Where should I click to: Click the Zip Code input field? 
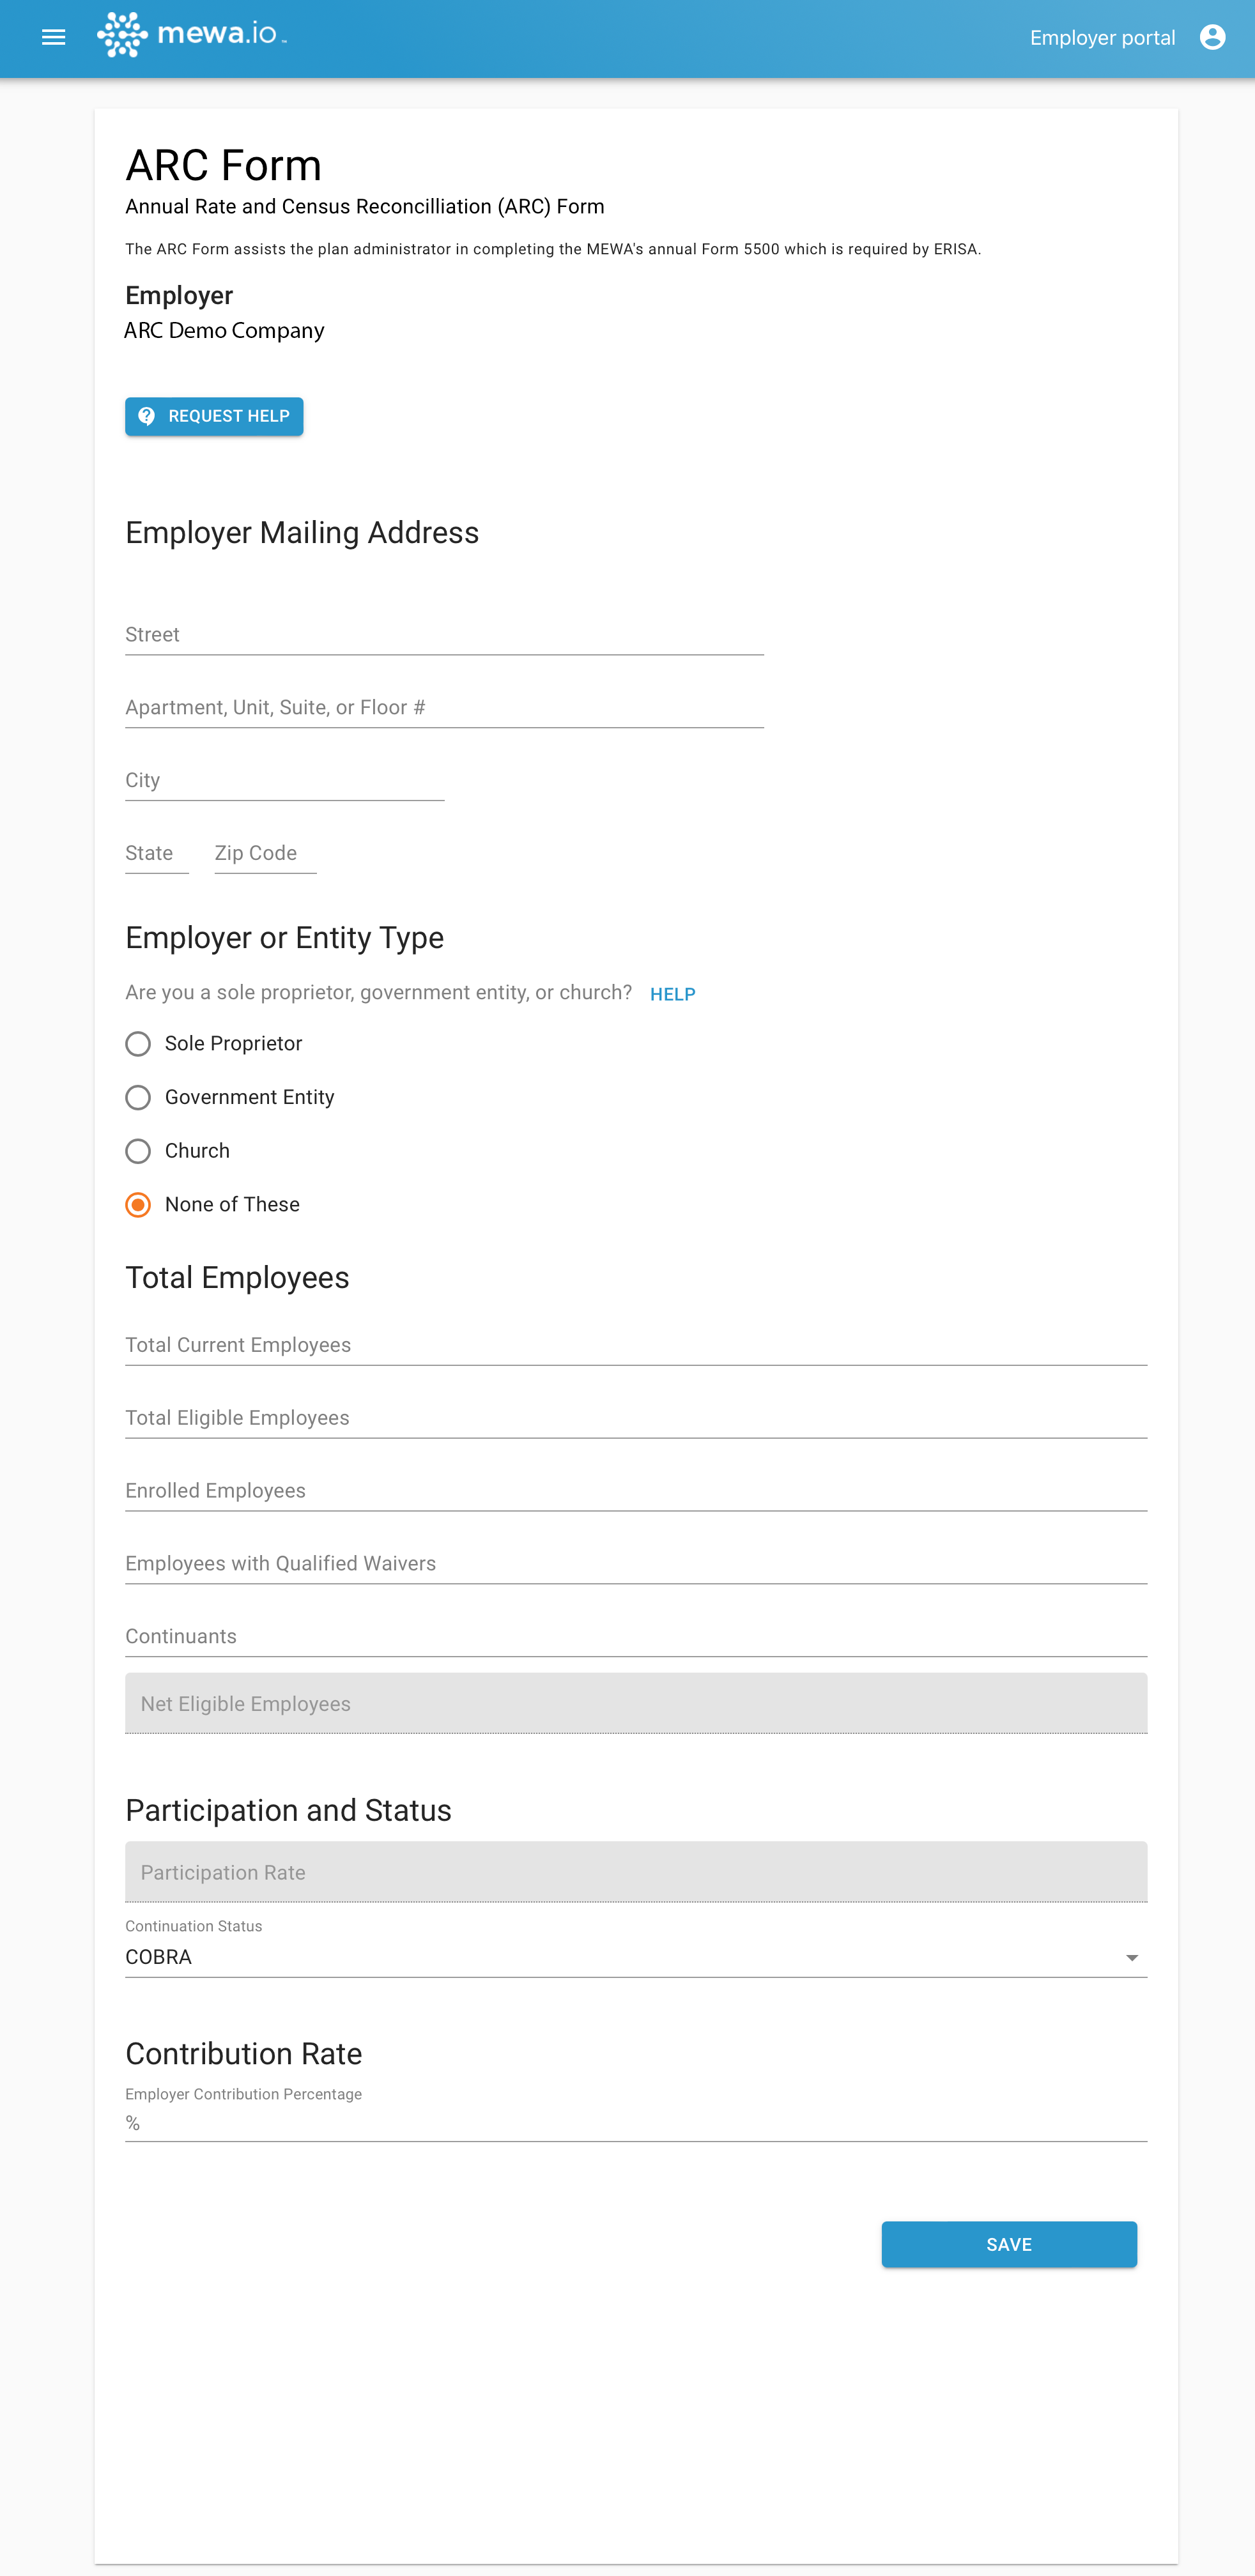pyautogui.click(x=265, y=854)
